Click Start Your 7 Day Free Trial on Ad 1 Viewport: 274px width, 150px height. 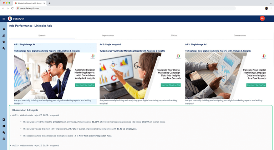point(85,85)
